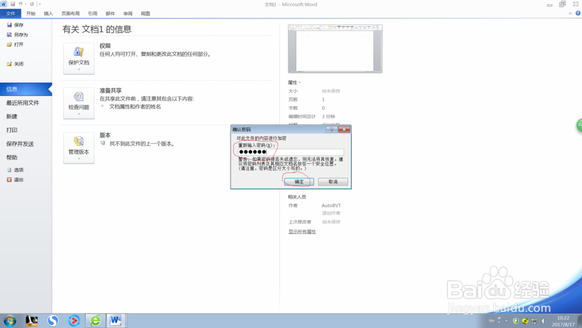
Task: Click the network tray icon
Action: (x=534, y=321)
